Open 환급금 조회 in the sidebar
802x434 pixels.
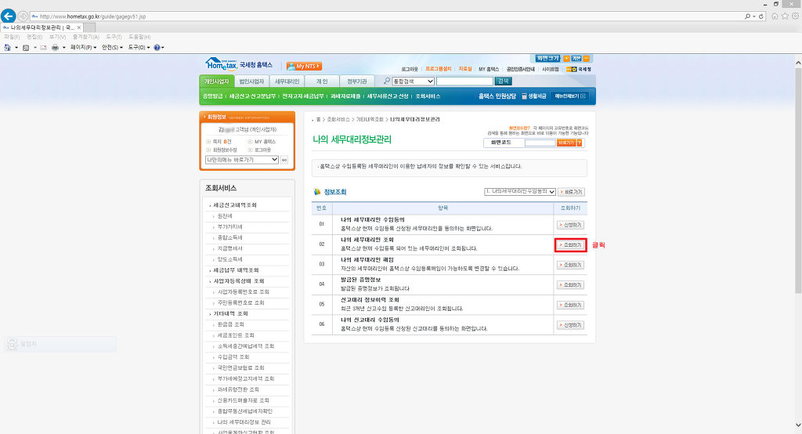point(231,324)
